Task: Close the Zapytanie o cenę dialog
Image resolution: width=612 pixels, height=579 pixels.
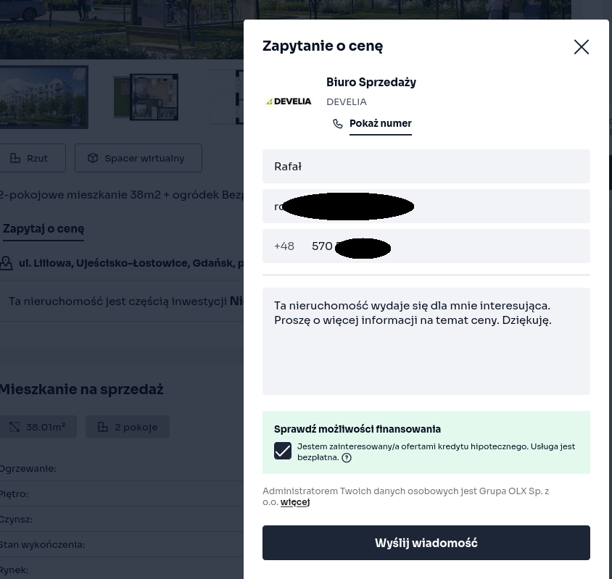Action: pos(581,47)
